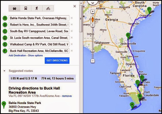162x114 pixels.
Task: Edit the St. Lucie South recreation Area field
Action: tap(39, 38)
